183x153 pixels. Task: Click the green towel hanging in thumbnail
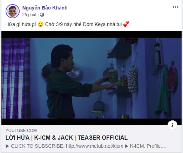click(x=162, y=91)
